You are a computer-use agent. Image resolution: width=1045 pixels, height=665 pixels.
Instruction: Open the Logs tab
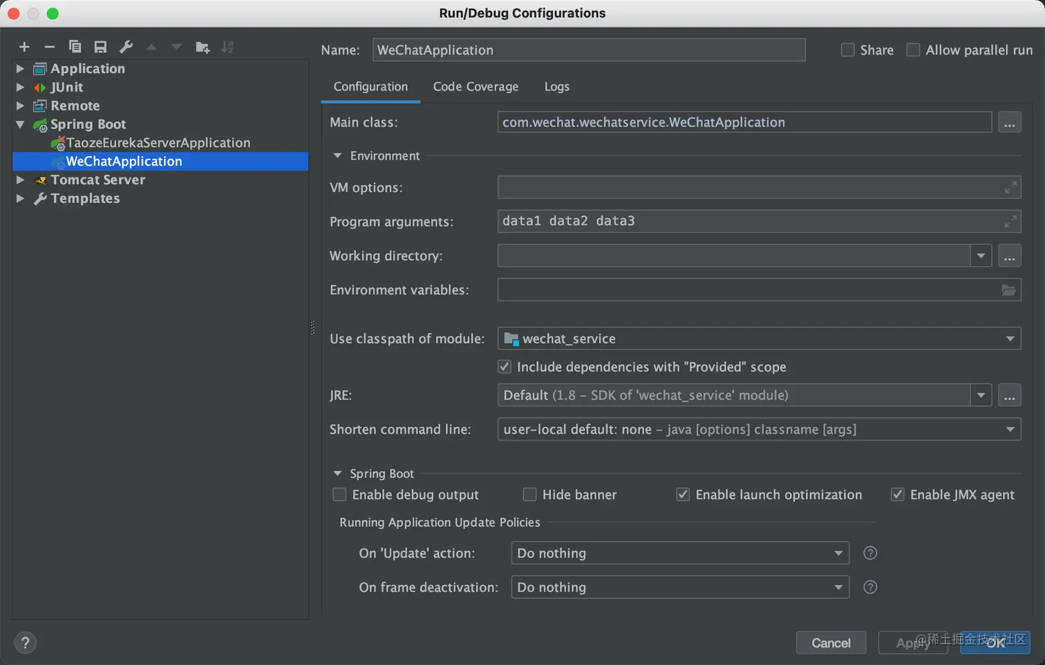[556, 86]
